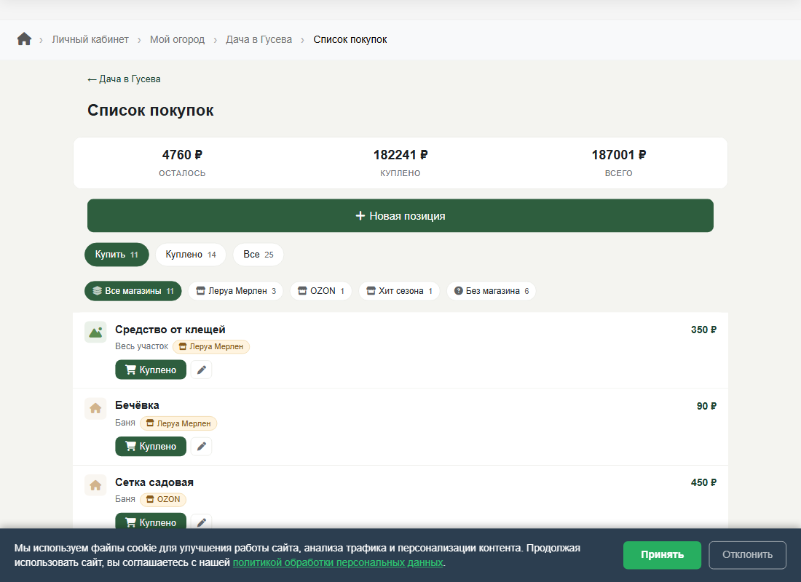Mark Сетка садовая as Куплено

click(151, 522)
